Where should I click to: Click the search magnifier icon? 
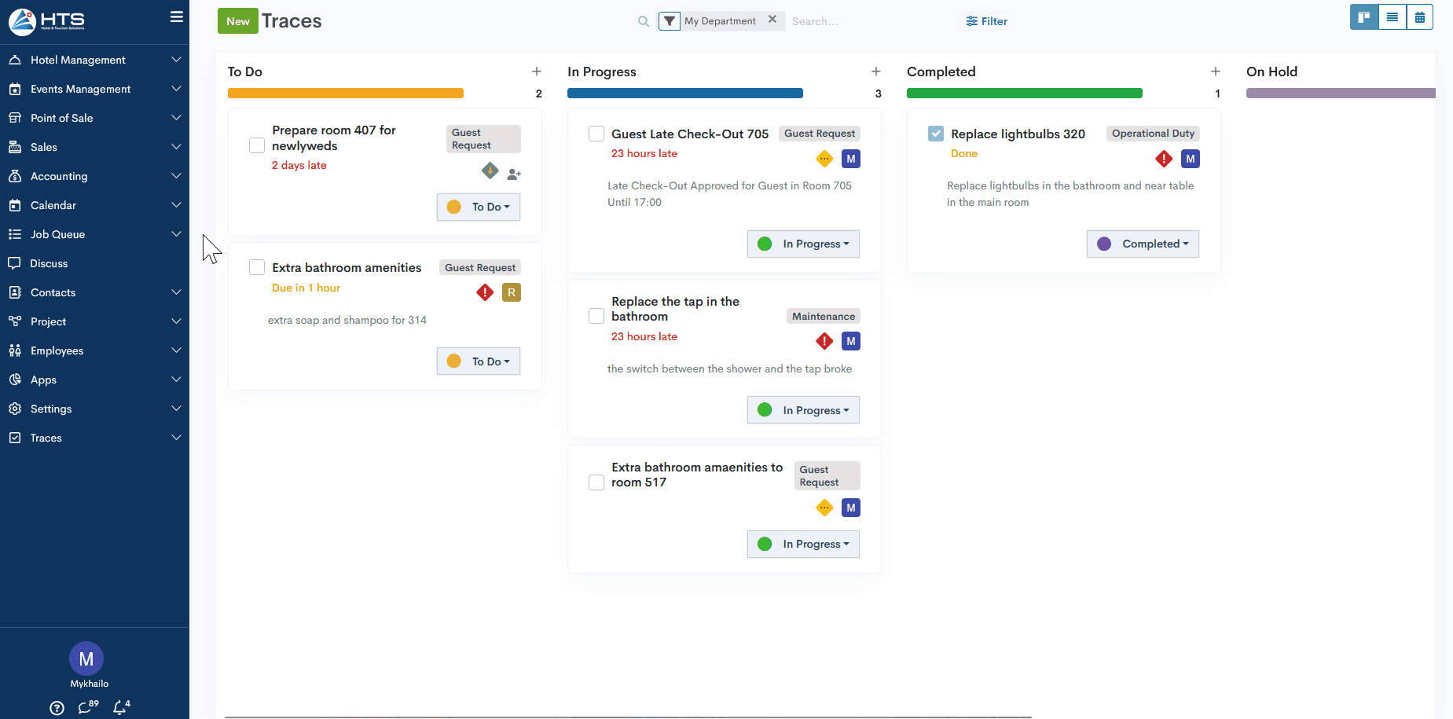point(644,21)
